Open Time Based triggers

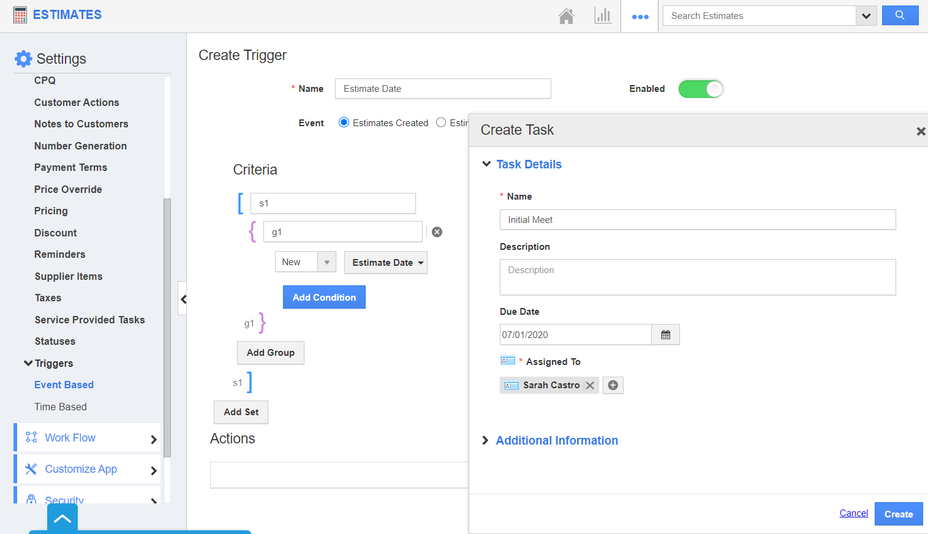[61, 407]
